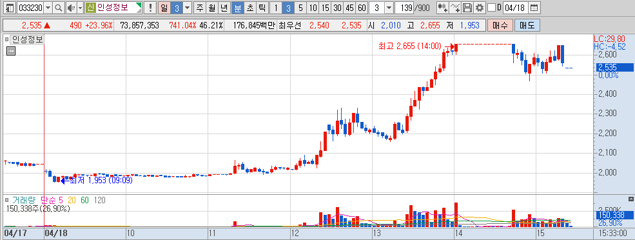Viewport: 635px width, 240px height.
Task: Open the stock search magnifier
Action: point(59,7)
